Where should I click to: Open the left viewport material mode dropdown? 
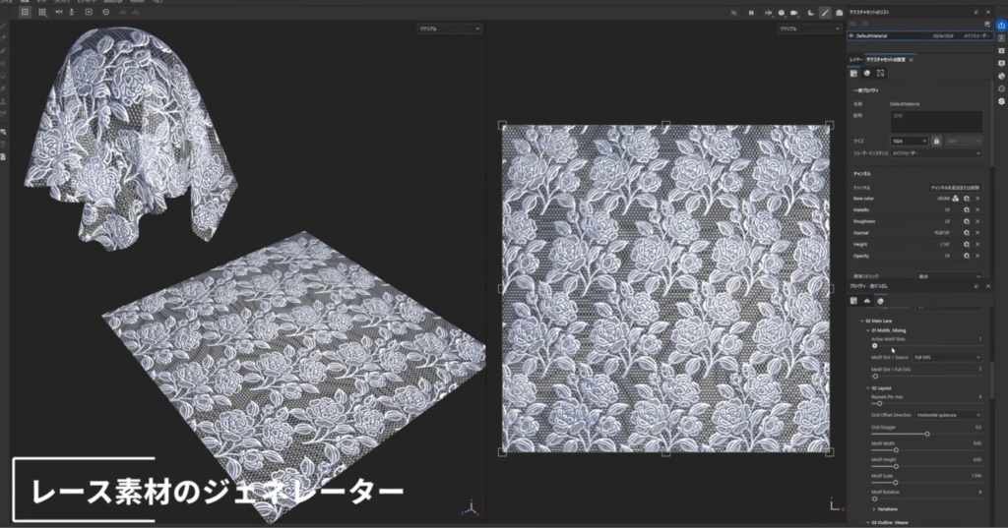449,29
